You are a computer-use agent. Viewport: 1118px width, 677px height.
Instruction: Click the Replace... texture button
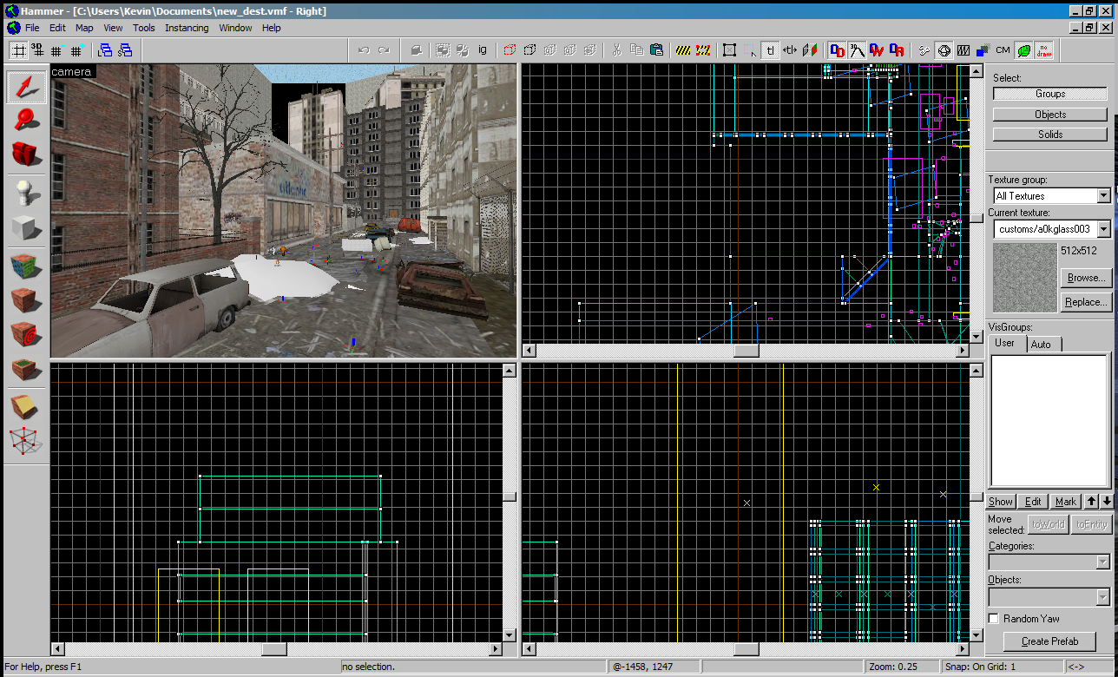[x=1086, y=302]
